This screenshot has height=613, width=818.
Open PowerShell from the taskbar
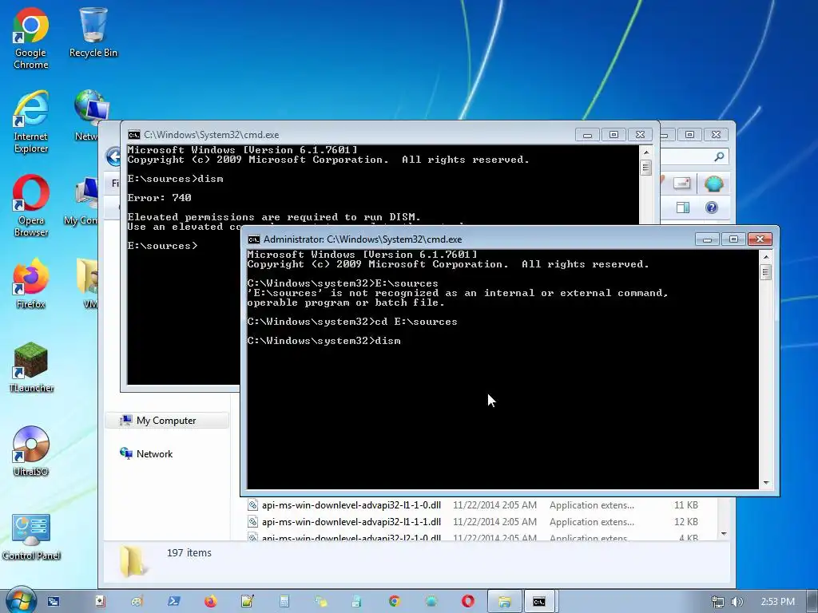(x=173, y=602)
